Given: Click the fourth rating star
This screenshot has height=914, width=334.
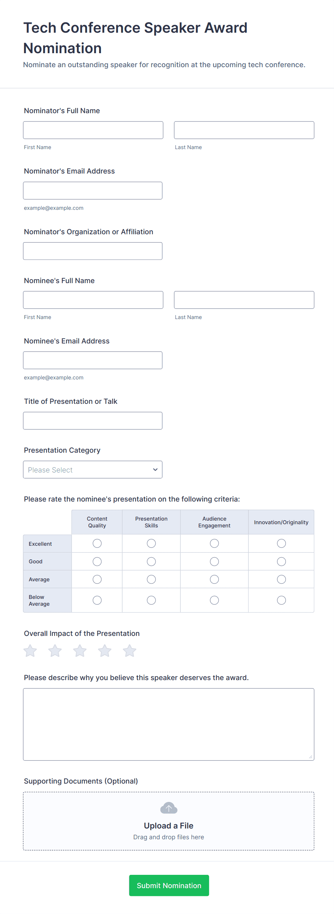Looking at the screenshot, I should 105,651.
